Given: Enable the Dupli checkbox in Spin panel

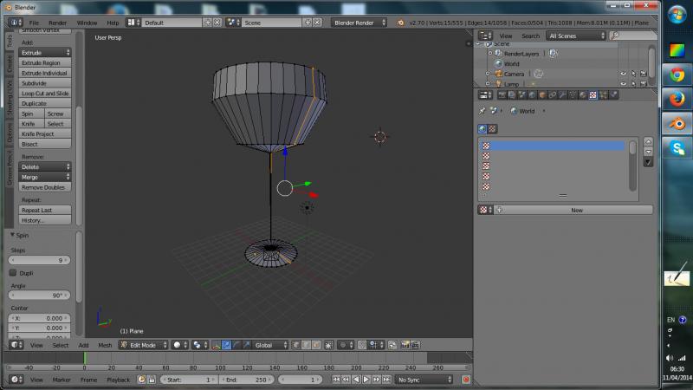Looking at the screenshot, I should point(13,273).
